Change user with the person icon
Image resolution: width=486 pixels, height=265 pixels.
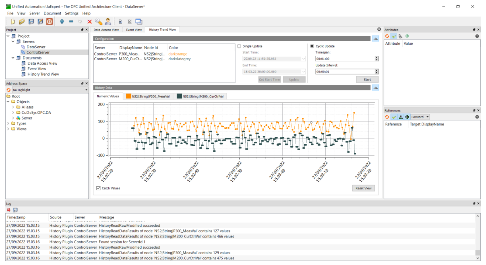pyautogui.click(x=108, y=22)
